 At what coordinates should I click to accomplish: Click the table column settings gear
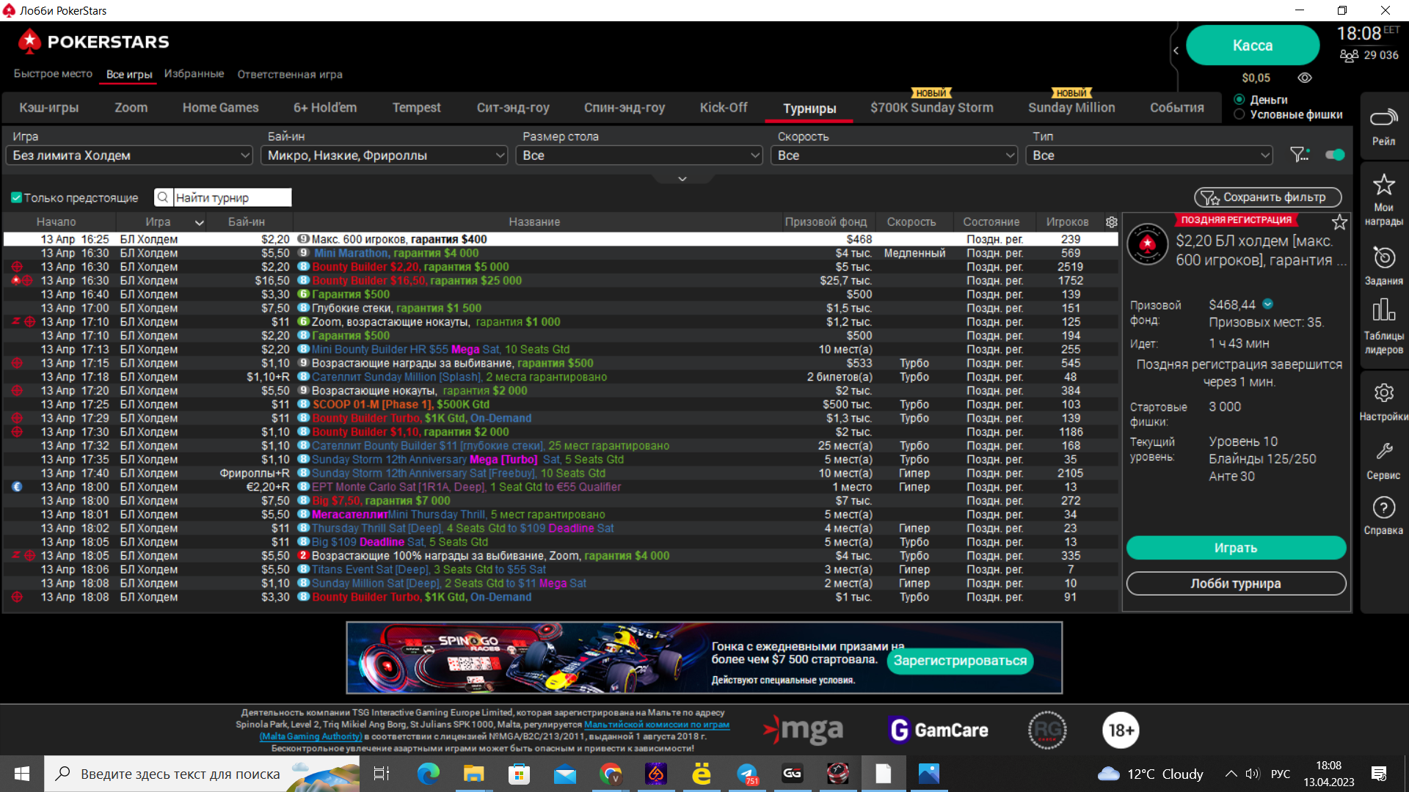[x=1111, y=221]
